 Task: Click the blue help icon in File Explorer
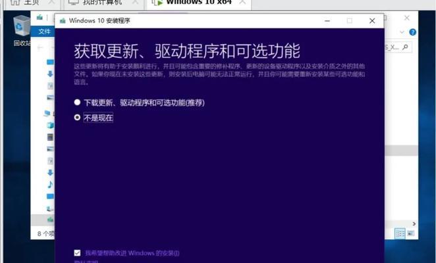click(x=413, y=32)
